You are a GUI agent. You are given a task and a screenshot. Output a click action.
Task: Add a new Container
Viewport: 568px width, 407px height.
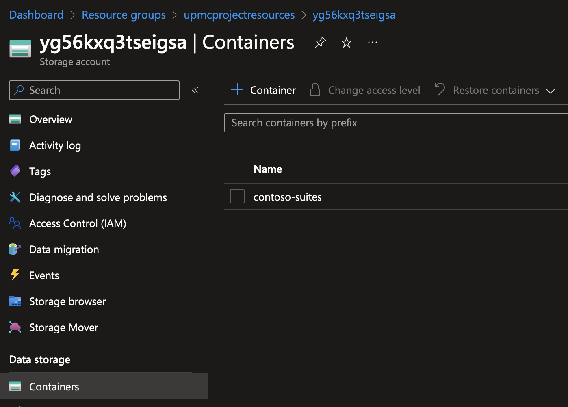[264, 90]
